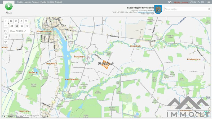This screenshot has width=212, height=119.
Task: Show full Lithuania extent outline icon
Action: 6,42
